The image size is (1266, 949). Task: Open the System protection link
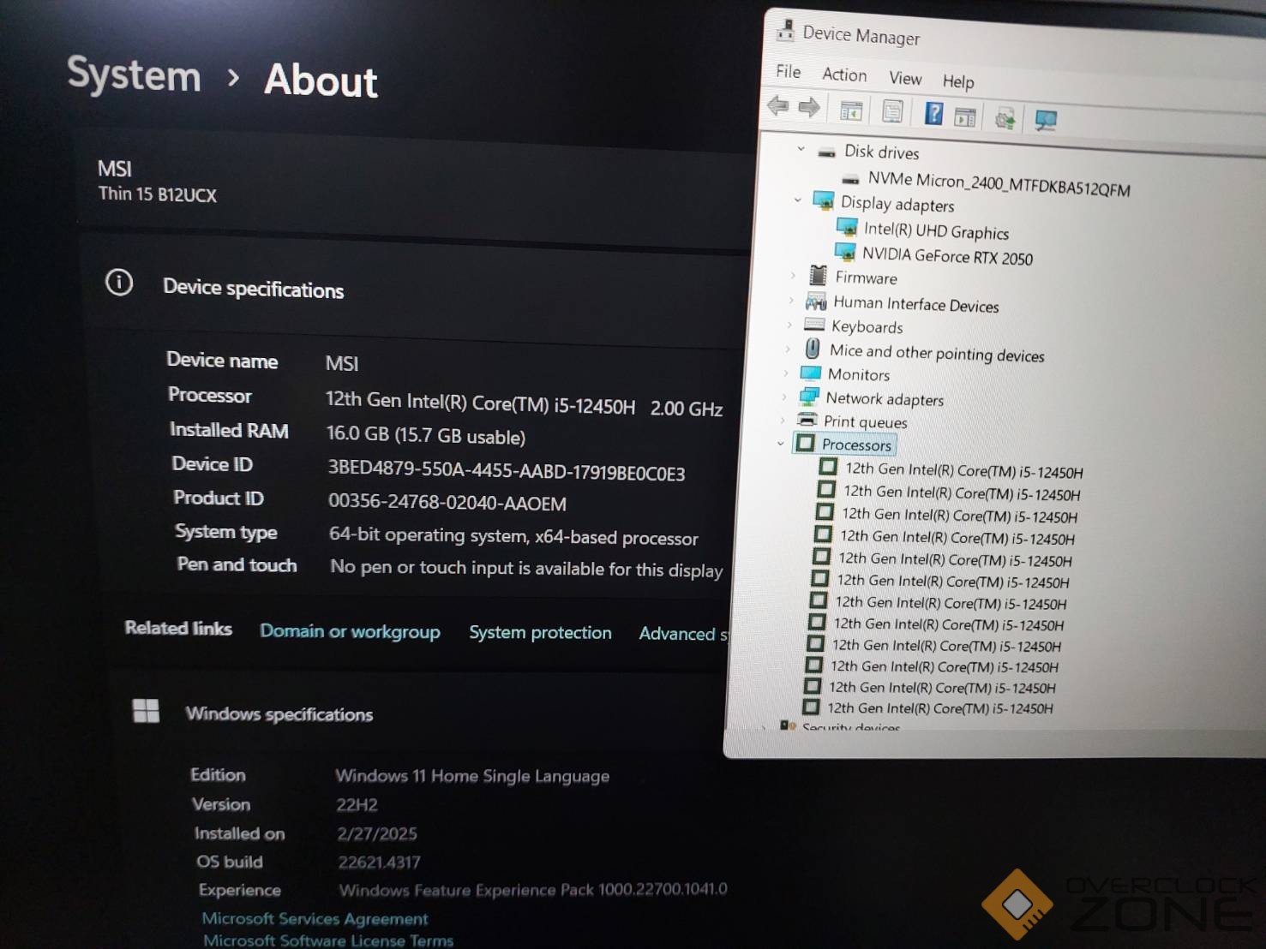(x=540, y=632)
